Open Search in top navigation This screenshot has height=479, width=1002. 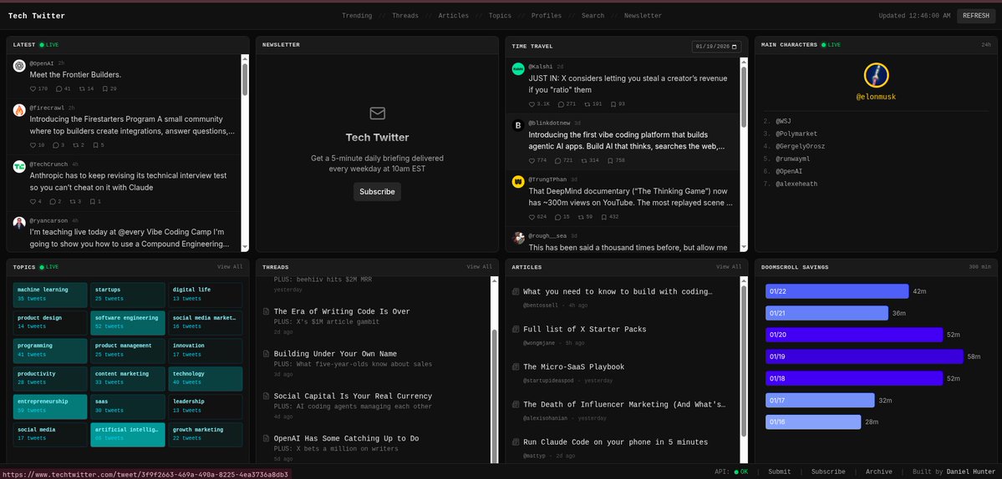(593, 16)
